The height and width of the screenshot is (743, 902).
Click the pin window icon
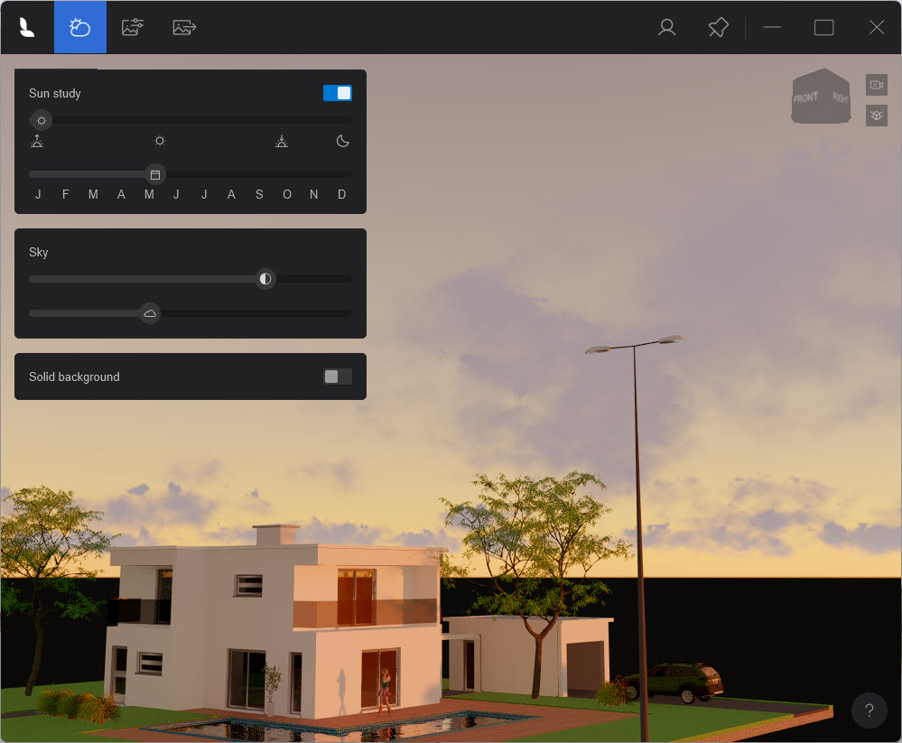718,27
